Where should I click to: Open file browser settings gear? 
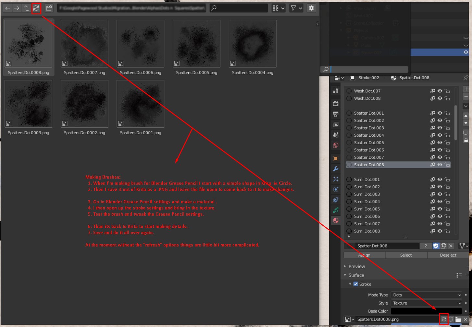click(311, 8)
